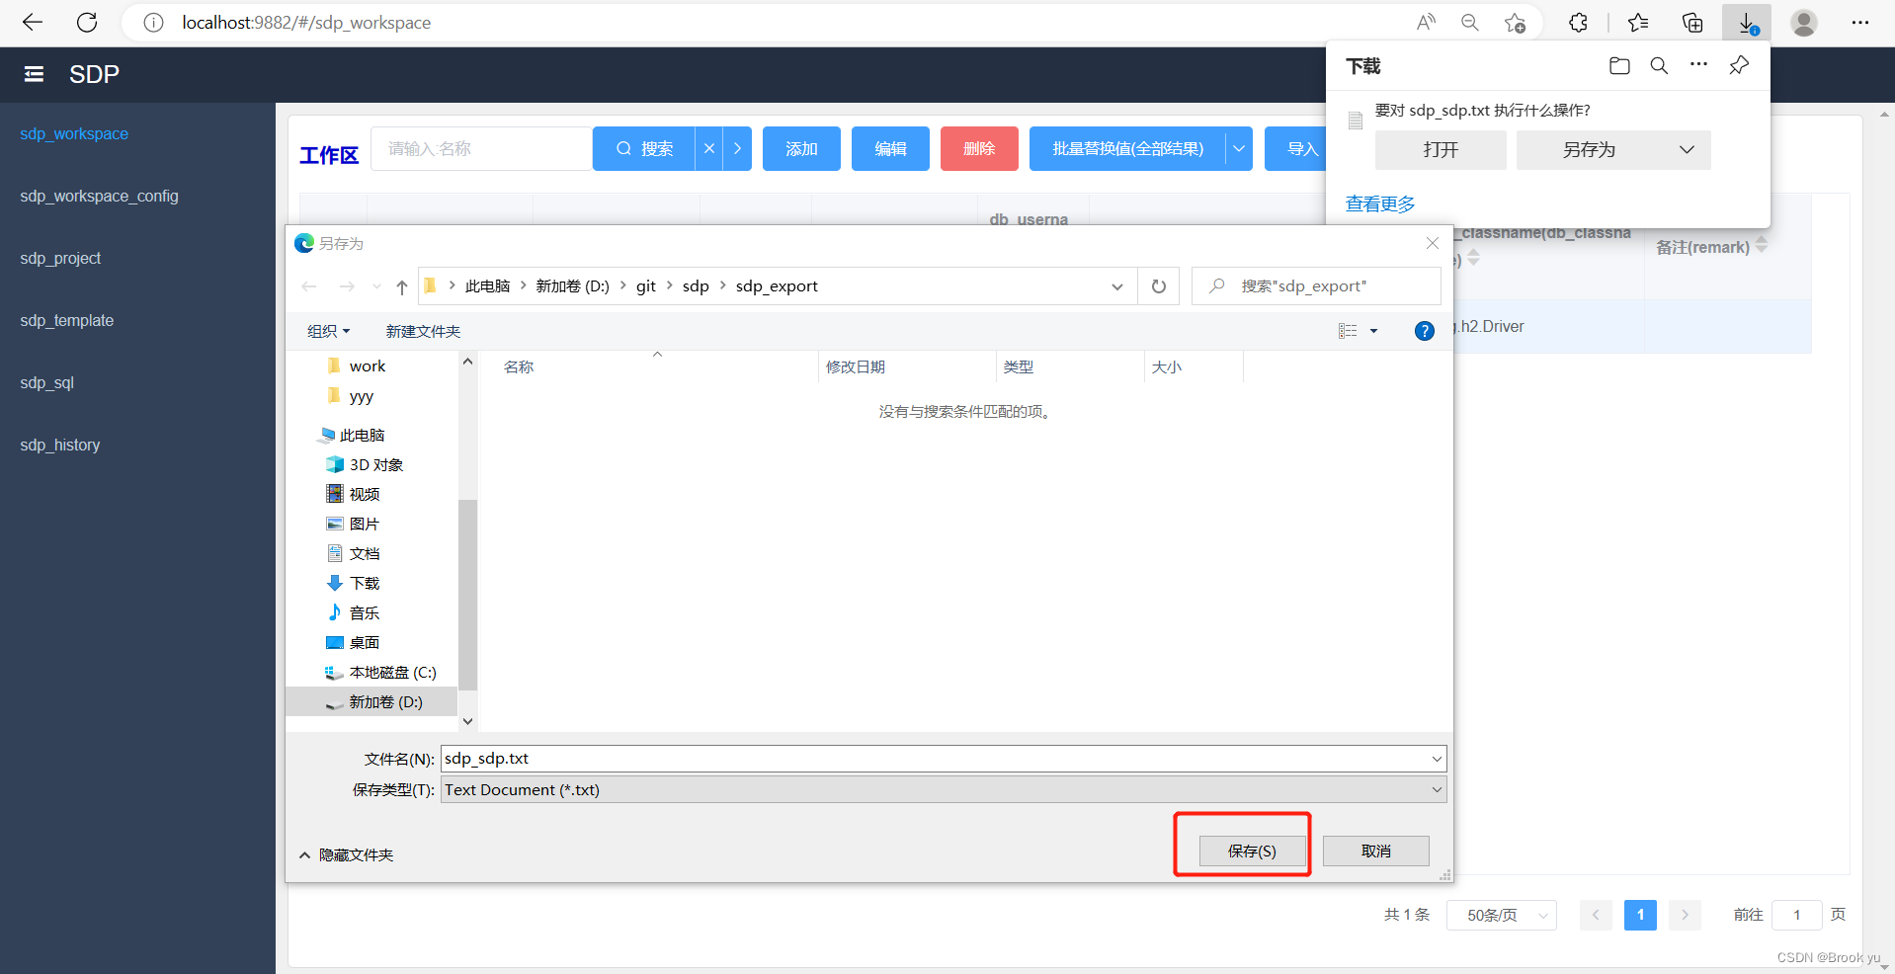
Task: Search downloads with magnifier icon
Action: [x=1659, y=66]
